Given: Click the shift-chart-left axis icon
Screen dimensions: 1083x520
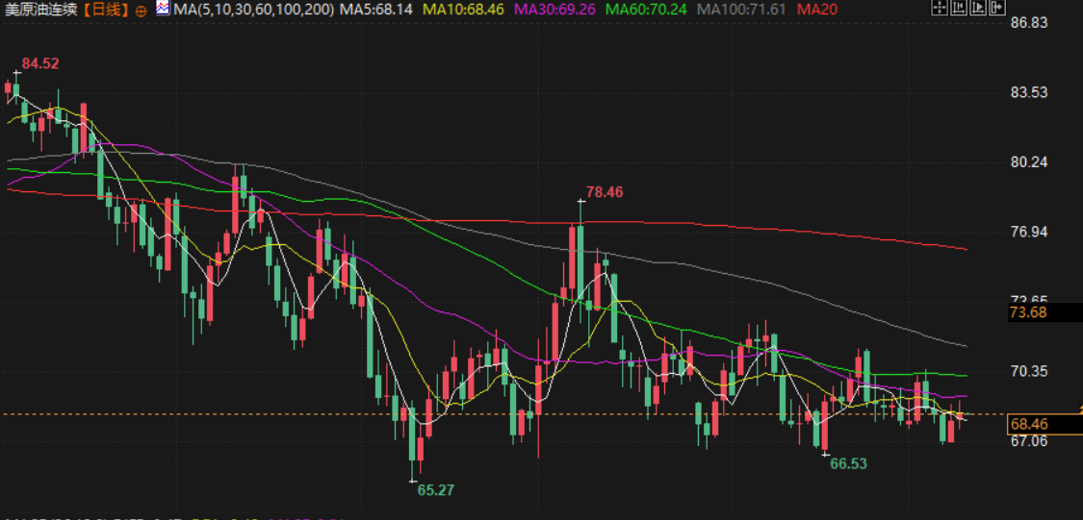Looking at the screenshot, I should point(959,8).
